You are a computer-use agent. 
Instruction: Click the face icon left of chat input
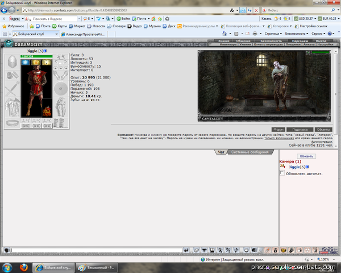[x=7, y=250]
